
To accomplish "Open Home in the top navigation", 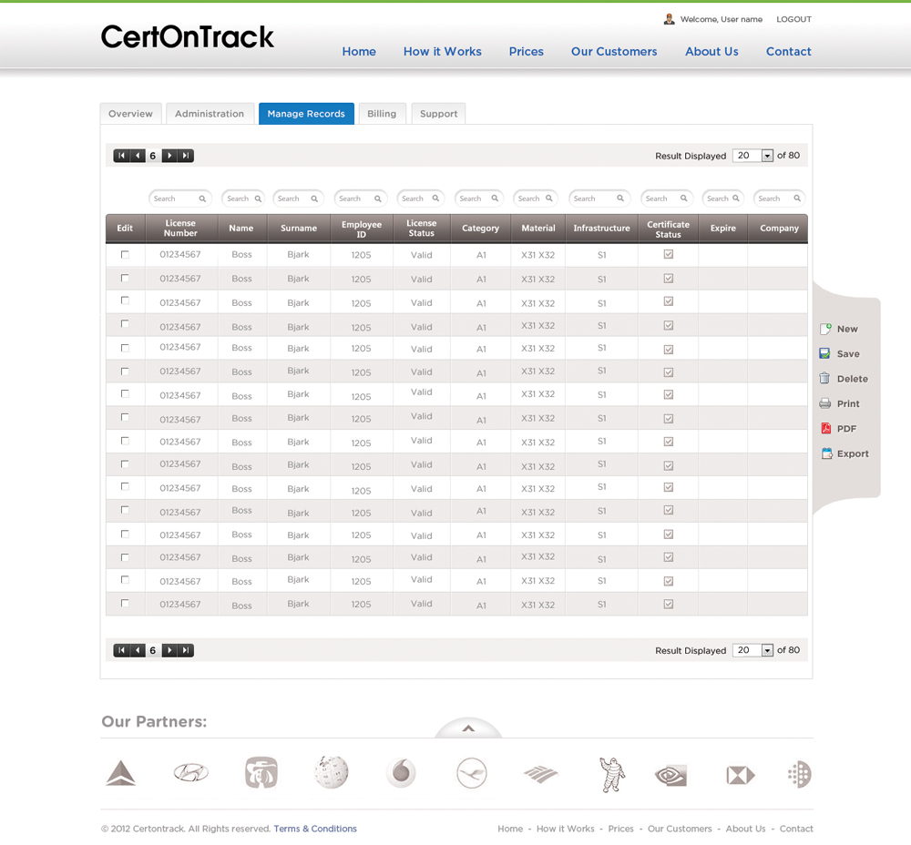I will click(359, 52).
